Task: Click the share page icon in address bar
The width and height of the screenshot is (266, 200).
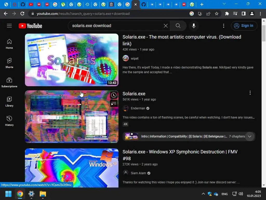Action: tap(208, 14)
